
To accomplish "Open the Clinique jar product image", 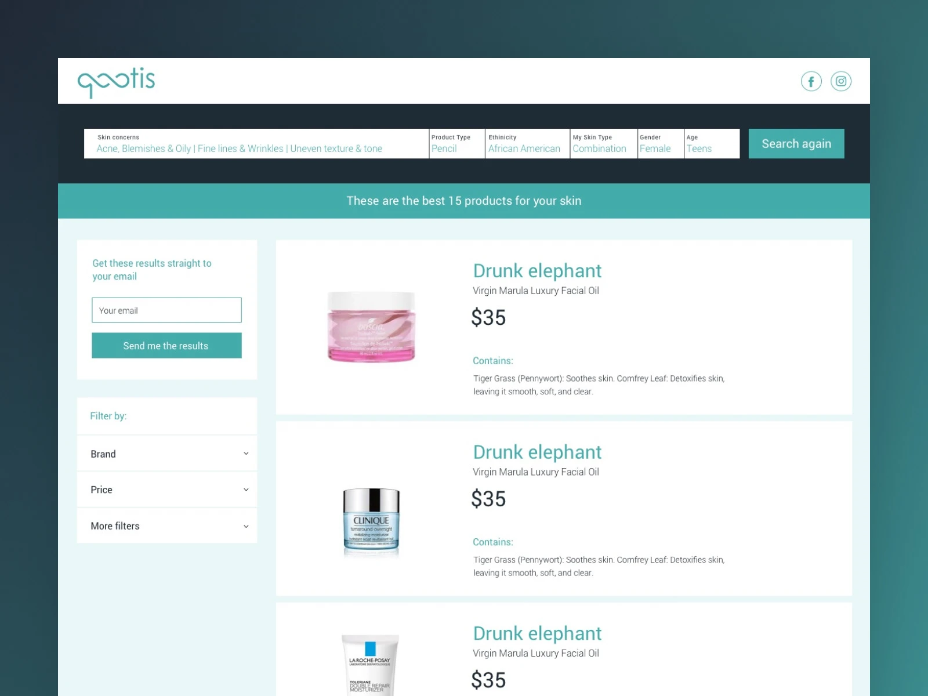I will click(371, 521).
